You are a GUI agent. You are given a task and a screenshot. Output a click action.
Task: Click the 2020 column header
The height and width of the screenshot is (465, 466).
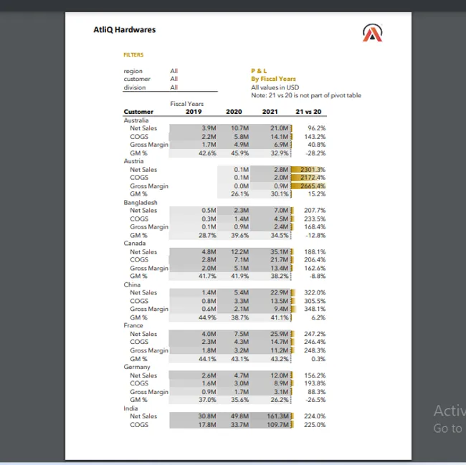coord(234,112)
